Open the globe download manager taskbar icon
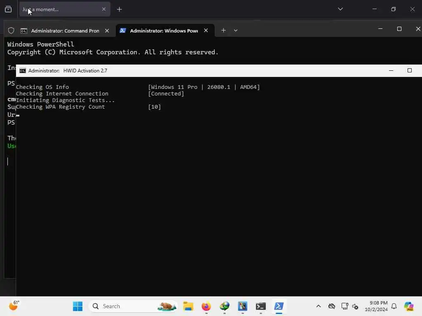 point(225,306)
